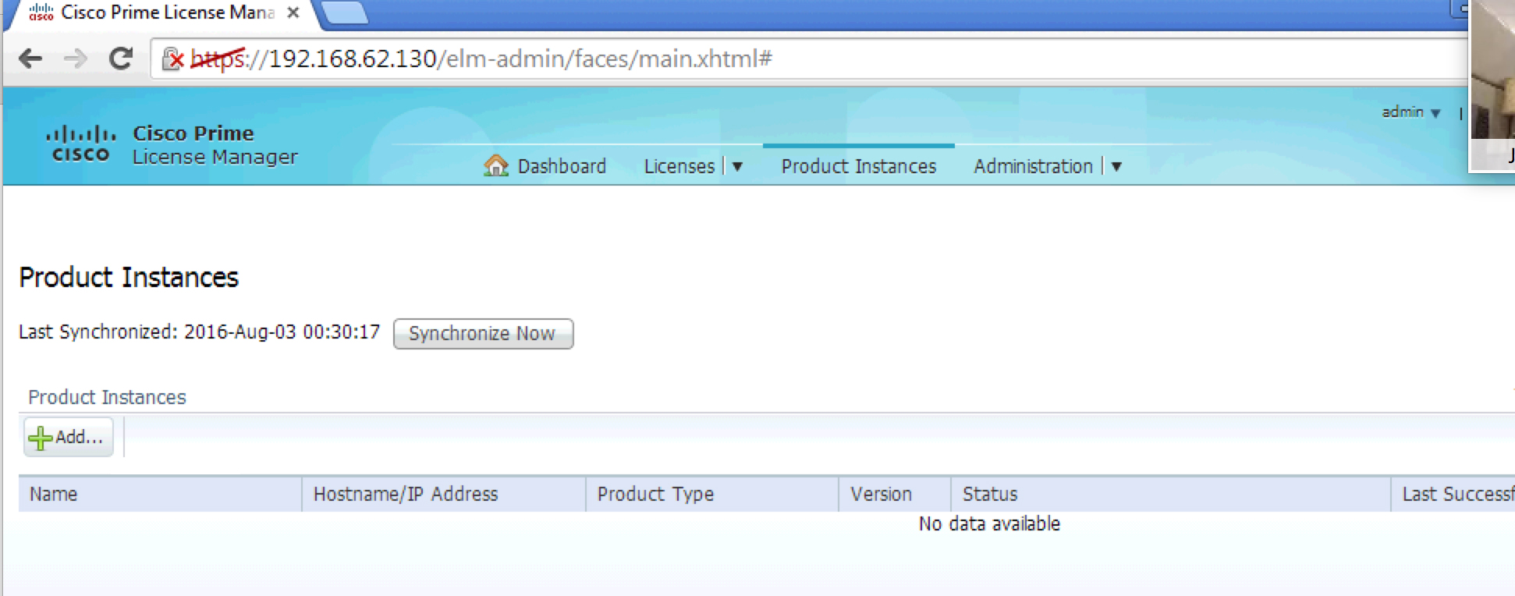Open the admin user dropdown
Viewport: 1515px width, 596px height.
coord(1410,112)
